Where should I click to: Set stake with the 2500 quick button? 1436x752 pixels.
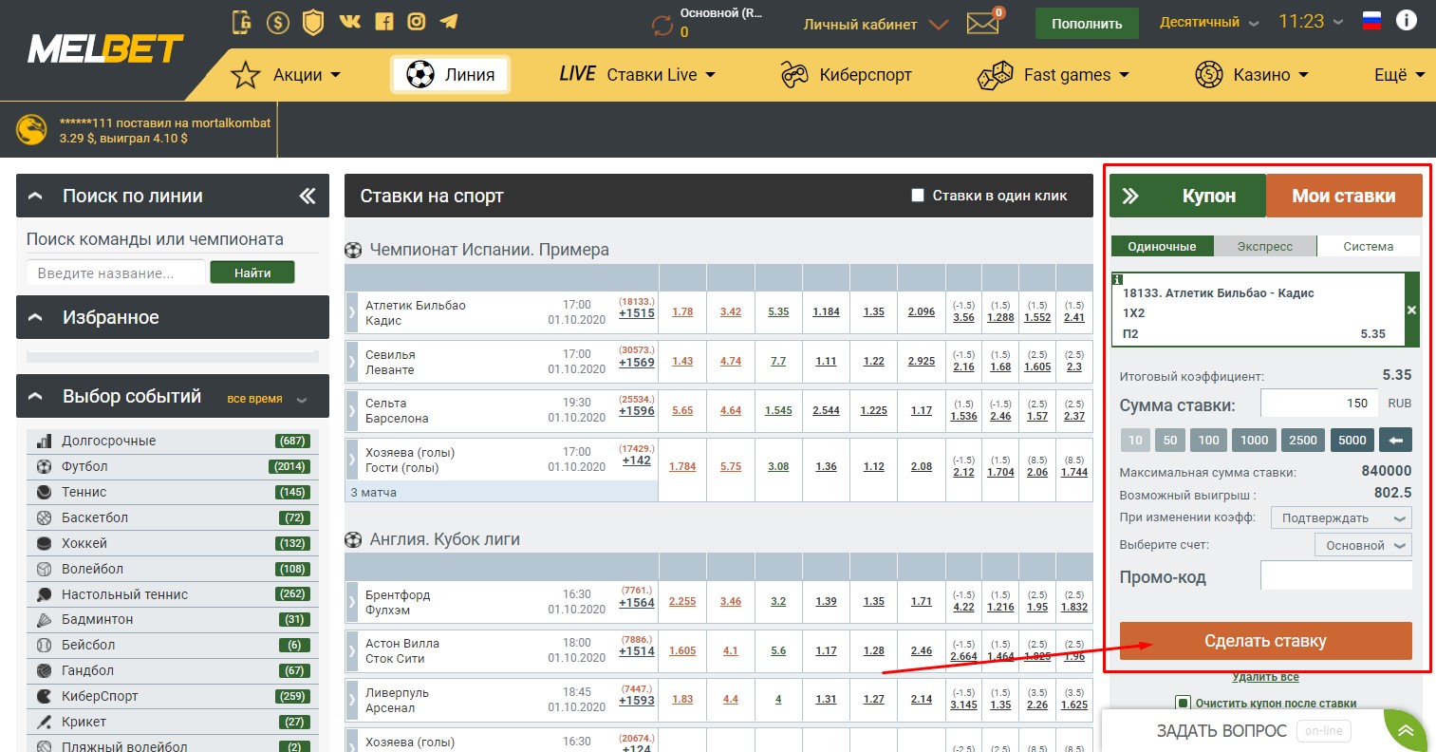tap(1303, 440)
